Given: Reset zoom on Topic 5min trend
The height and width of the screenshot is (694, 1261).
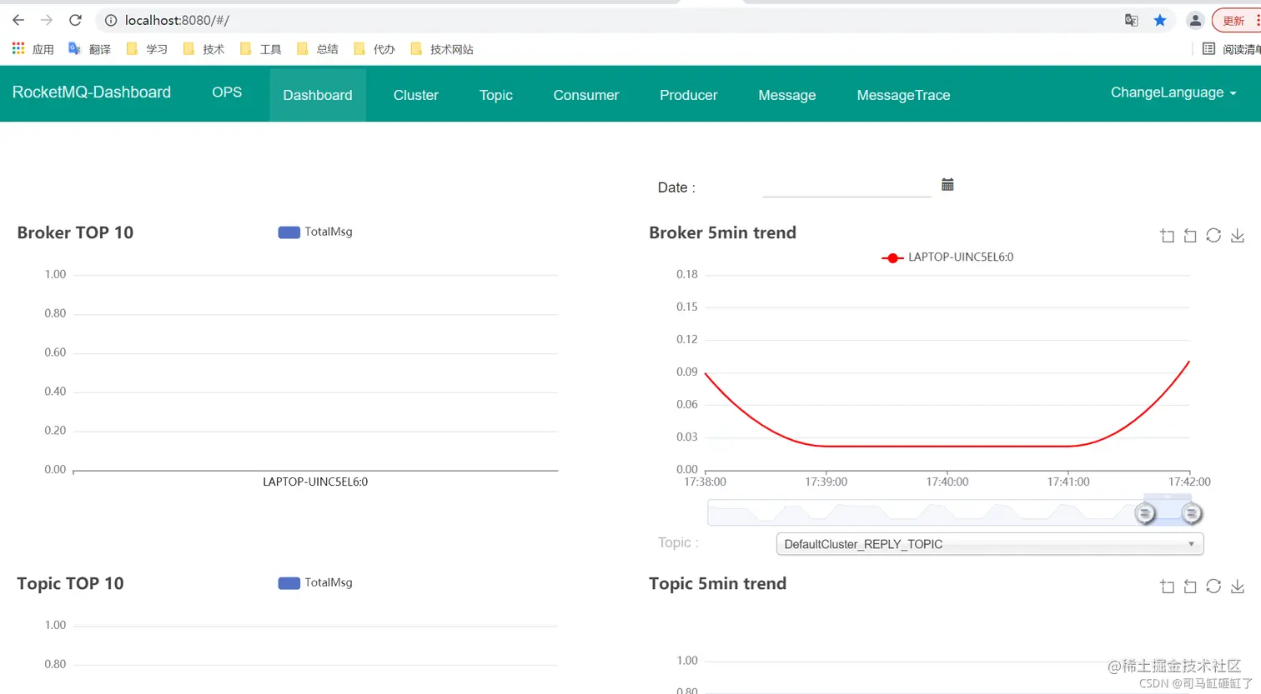Looking at the screenshot, I should coord(1190,587).
